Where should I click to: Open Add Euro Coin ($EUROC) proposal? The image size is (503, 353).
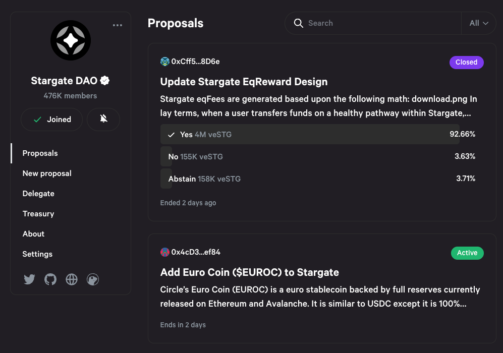click(x=249, y=272)
